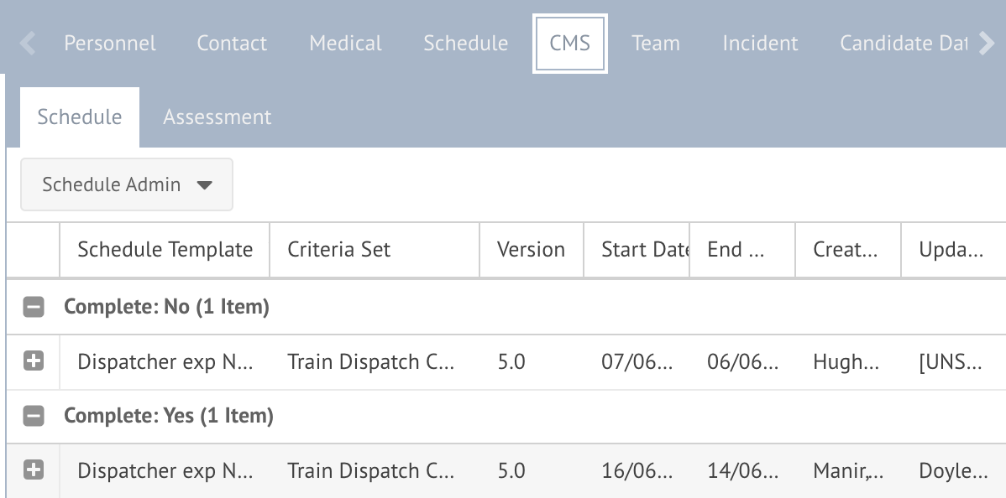Collapse the Complete: No group

34,308
